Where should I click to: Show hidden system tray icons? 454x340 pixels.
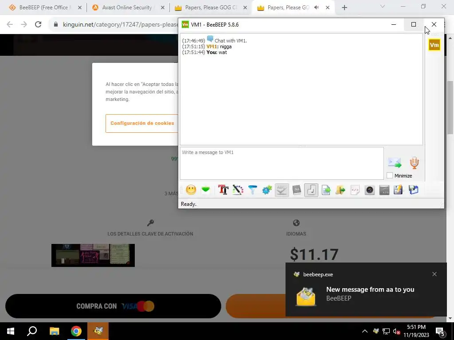pyautogui.click(x=365, y=331)
